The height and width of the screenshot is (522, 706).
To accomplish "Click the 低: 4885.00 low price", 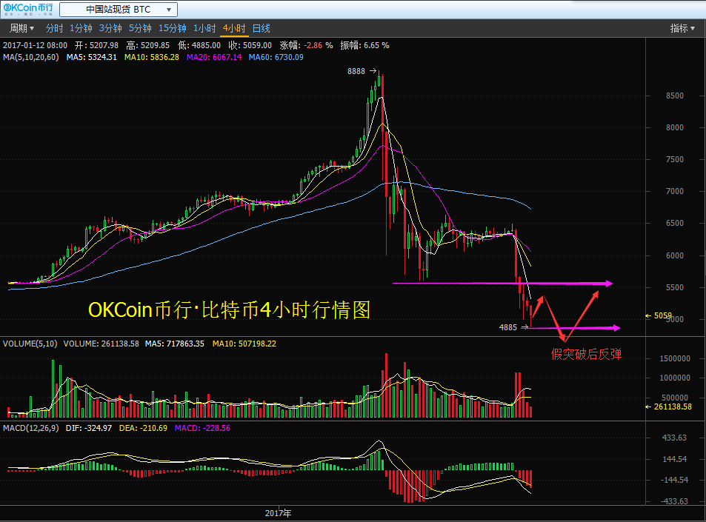I will coord(199,45).
